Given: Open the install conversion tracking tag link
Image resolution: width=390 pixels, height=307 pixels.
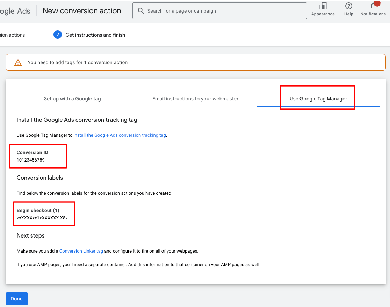Looking at the screenshot, I should click(x=120, y=135).
